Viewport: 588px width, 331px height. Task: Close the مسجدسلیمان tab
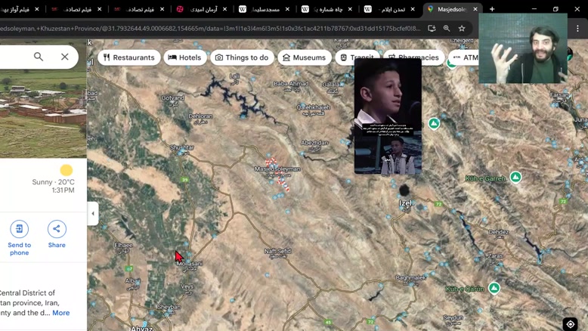[x=287, y=9]
